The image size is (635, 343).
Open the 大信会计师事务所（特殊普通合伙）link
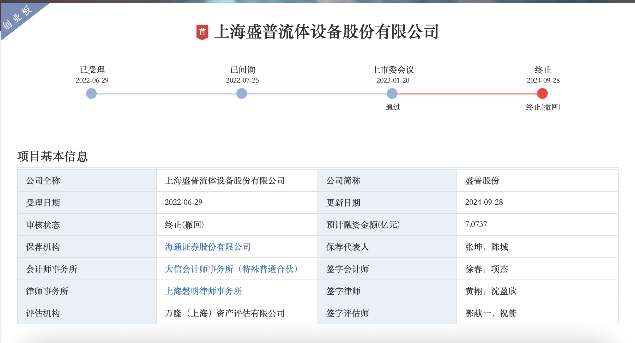[232, 269]
